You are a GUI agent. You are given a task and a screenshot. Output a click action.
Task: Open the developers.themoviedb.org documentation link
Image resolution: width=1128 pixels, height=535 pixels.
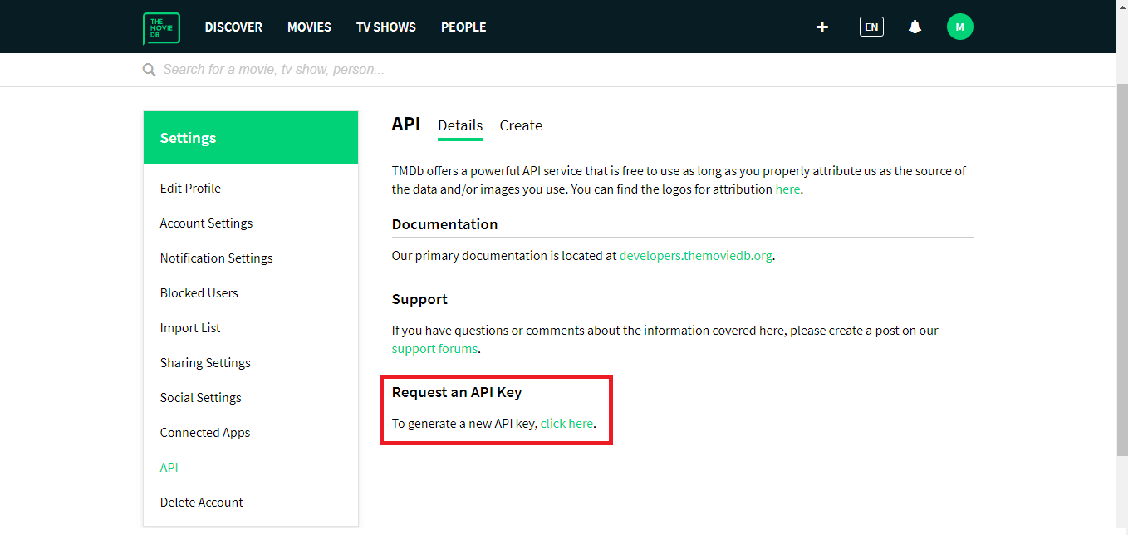[696, 256]
